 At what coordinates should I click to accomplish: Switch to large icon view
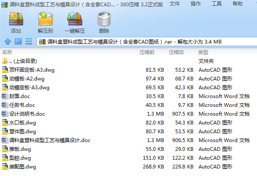pyautogui.click(x=18, y=41)
